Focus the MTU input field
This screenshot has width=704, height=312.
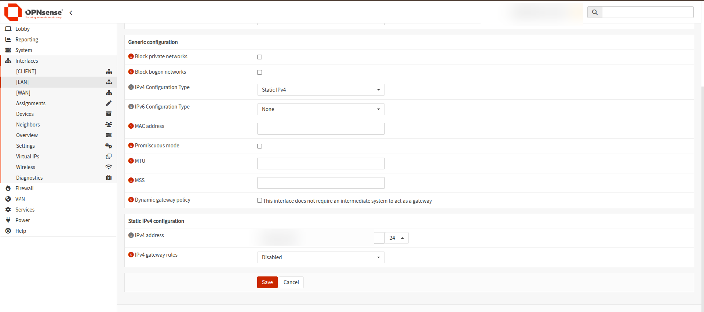point(321,164)
